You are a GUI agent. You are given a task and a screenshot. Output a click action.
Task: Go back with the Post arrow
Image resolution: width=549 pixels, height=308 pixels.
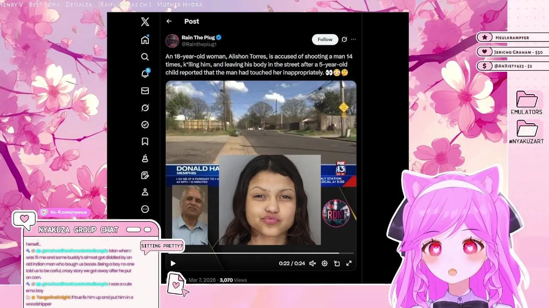coord(169,21)
